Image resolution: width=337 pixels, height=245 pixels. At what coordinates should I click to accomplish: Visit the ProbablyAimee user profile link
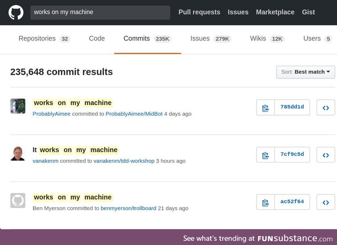52,114
